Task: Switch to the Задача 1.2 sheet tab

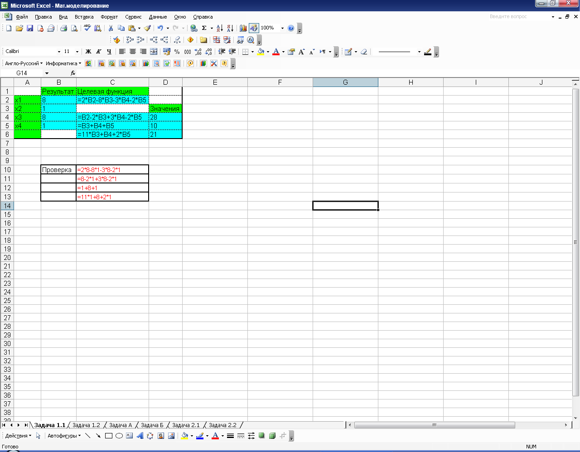Action: [86, 425]
